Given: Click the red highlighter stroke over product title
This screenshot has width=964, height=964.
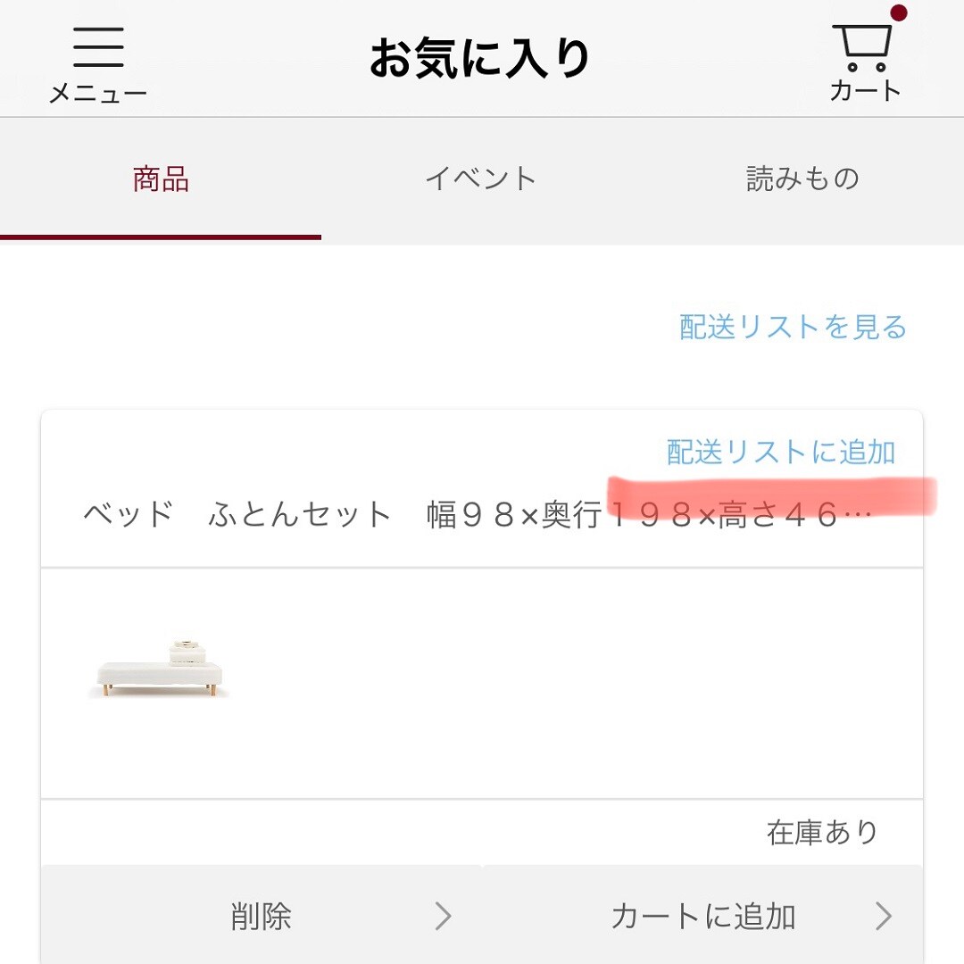Looking at the screenshot, I should point(772,494).
